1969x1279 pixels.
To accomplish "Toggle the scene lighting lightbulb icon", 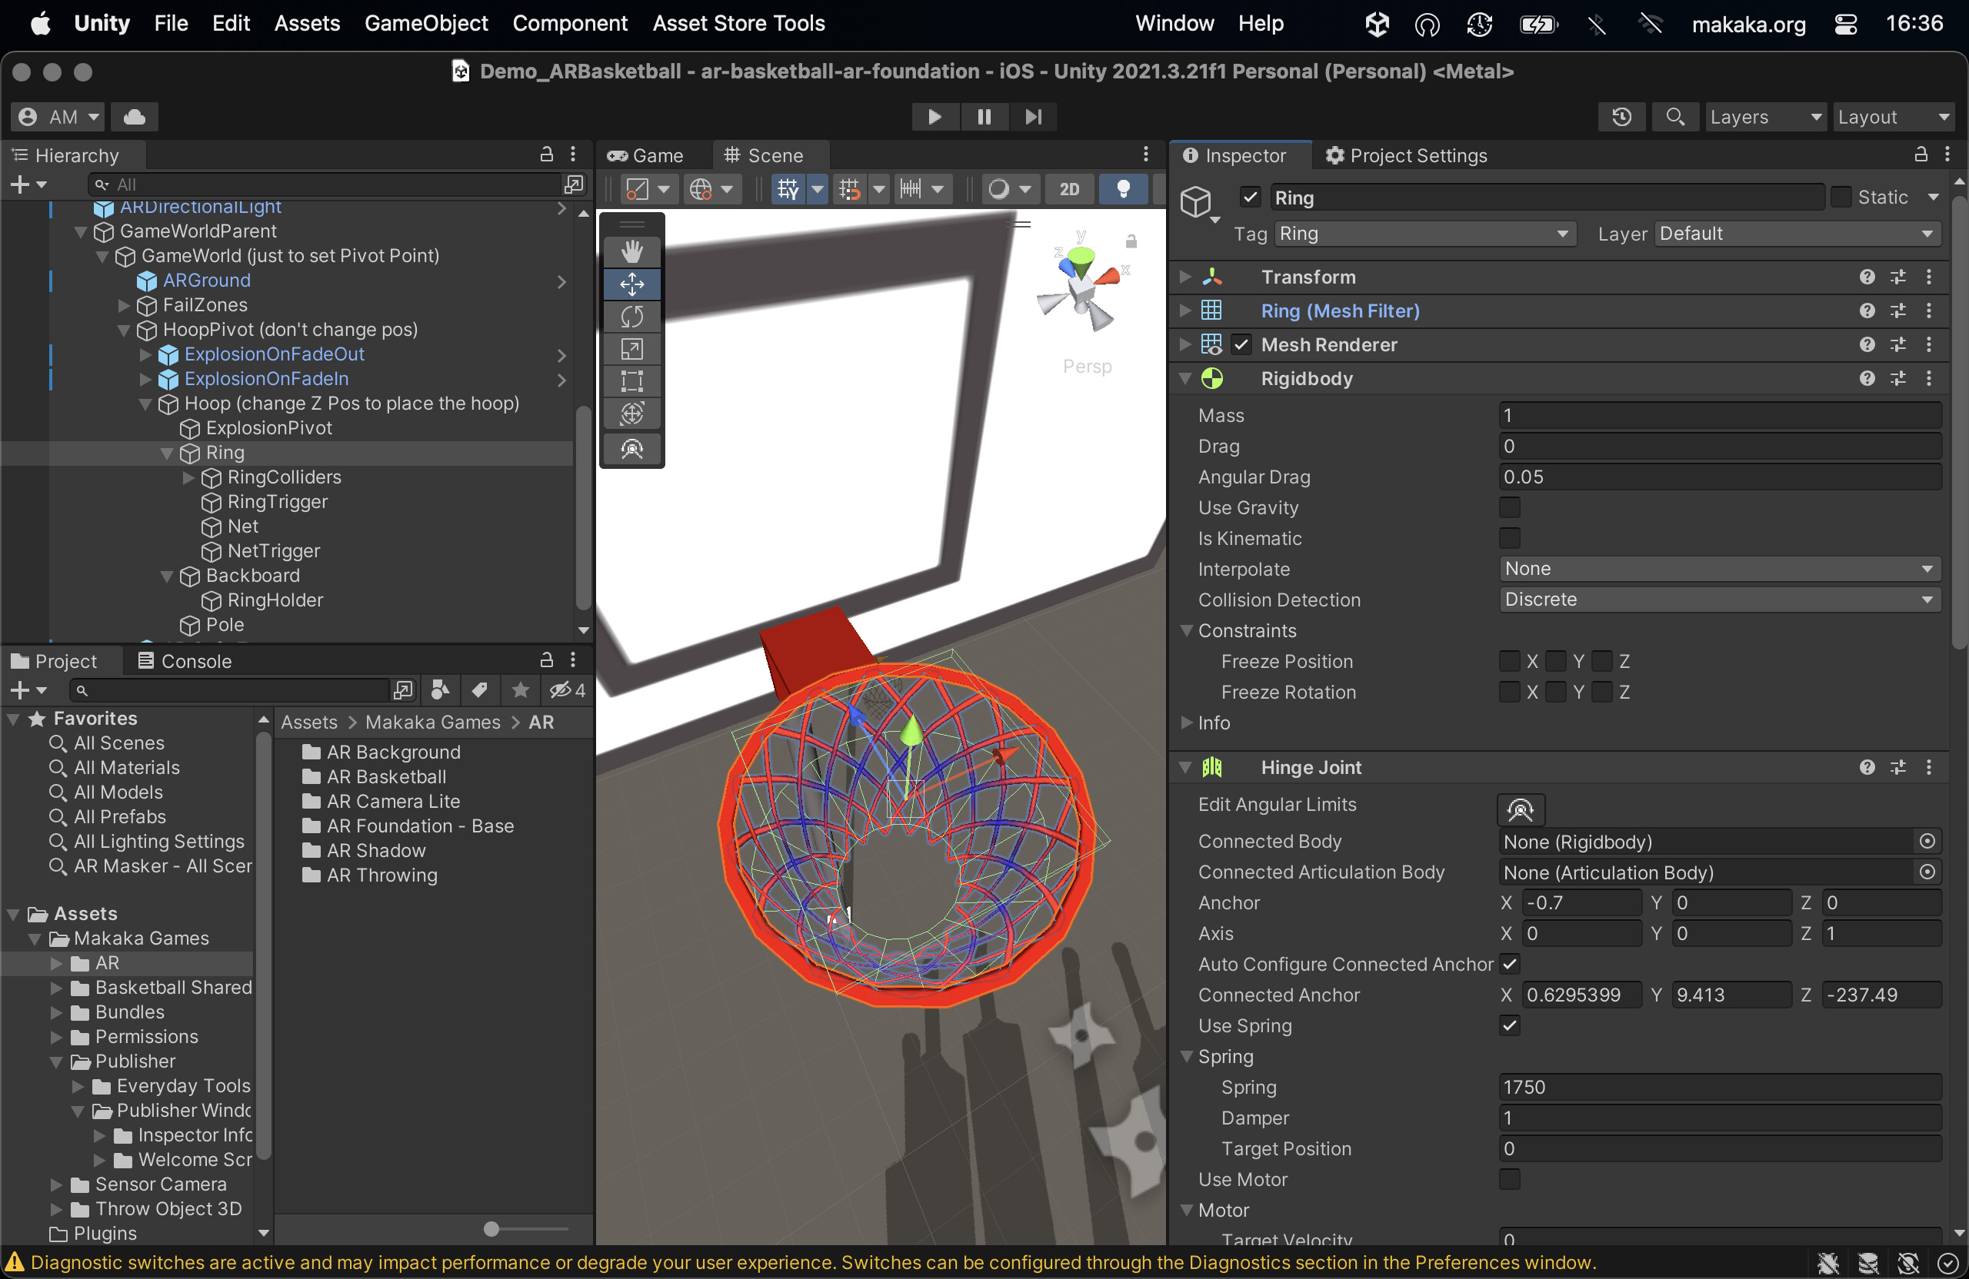I will pyautogui.click(x=1123, y=188).
